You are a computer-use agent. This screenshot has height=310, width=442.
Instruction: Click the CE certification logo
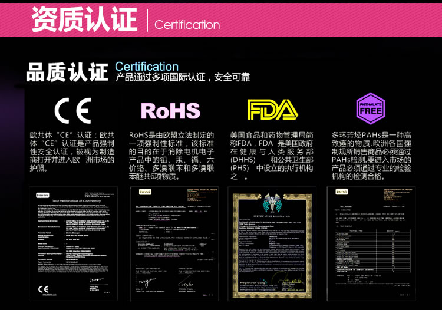pos(72,110)
